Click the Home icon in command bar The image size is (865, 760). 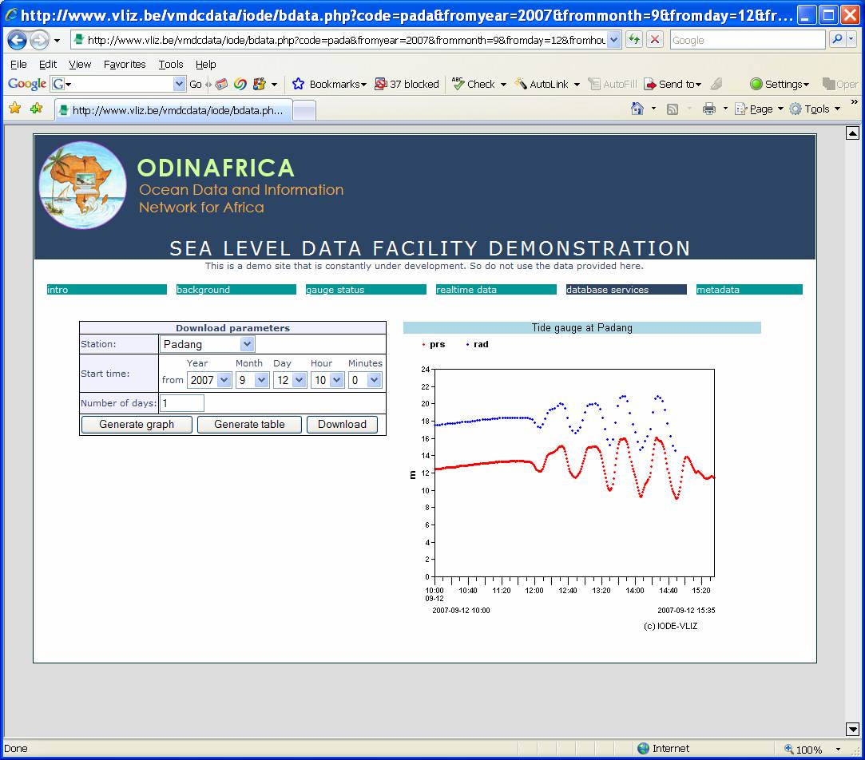point(637,109)
